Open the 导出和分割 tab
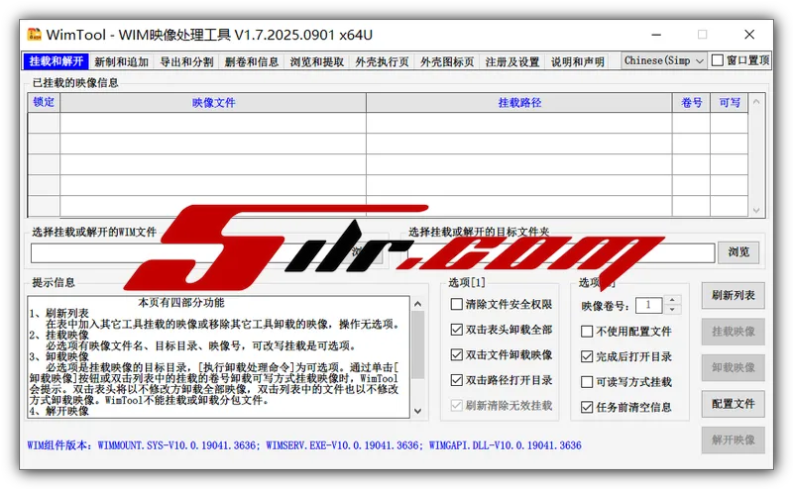 tap(186, 61)
